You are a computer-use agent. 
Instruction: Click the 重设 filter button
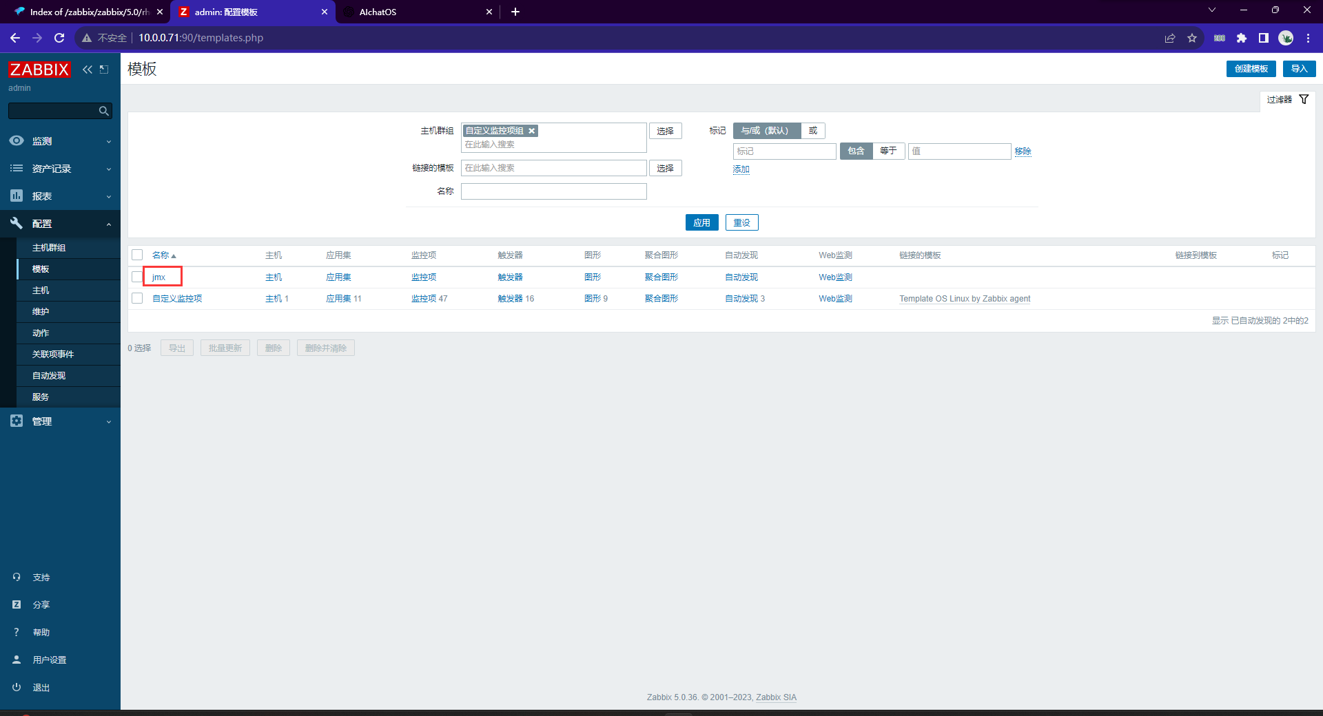click(x=741, y=222)
